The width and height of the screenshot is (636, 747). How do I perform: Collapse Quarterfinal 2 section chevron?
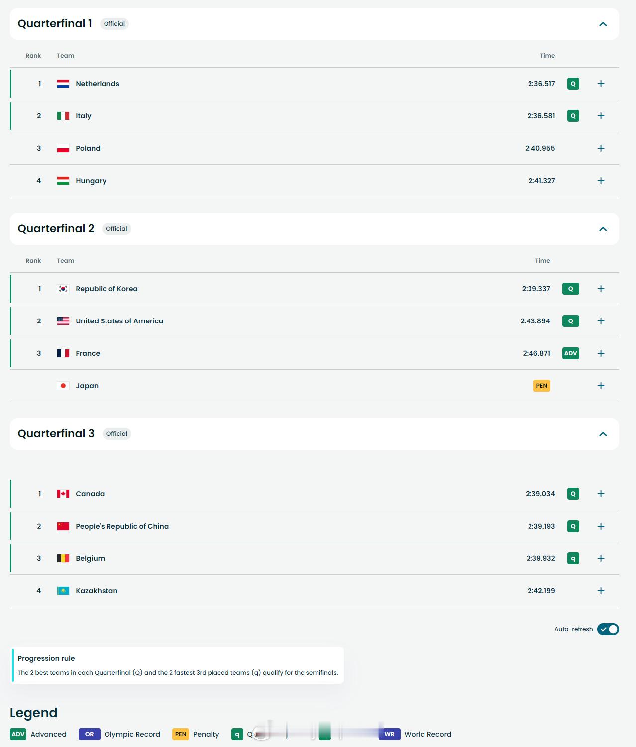pyautogui.click(x=603, y=229)
